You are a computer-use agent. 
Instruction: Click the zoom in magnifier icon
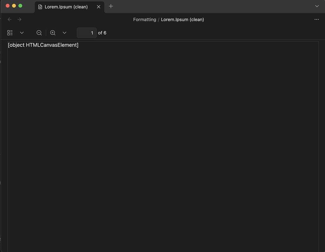click(53, 33)
